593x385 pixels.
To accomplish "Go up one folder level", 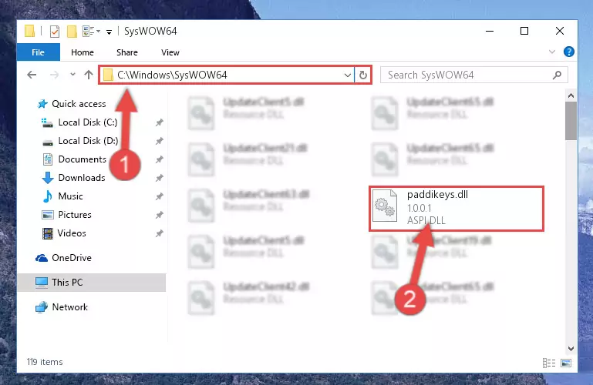I will [89, 75].
